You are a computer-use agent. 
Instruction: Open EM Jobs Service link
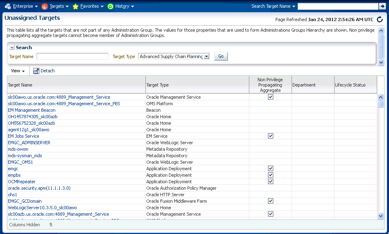coord(23,136)
